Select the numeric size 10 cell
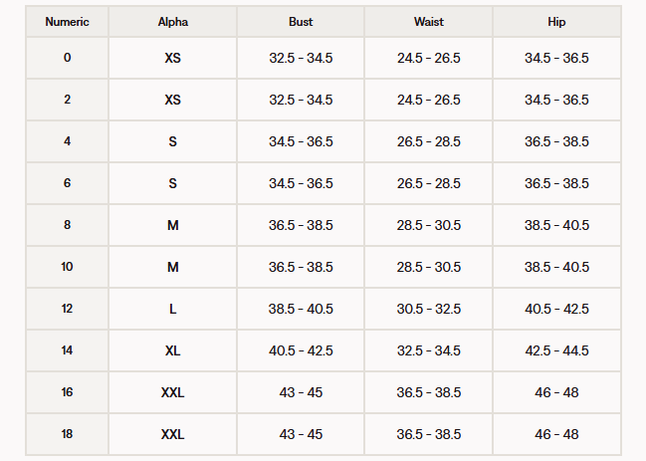Image resolution: width=646 pixels, height=461 pixels. pos(67,267)
